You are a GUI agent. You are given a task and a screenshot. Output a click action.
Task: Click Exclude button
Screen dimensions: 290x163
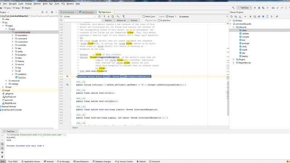pos(134,20)
